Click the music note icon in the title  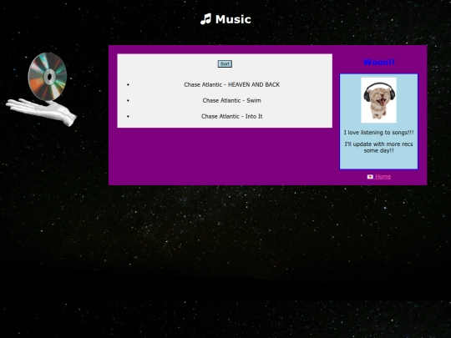point(206,19)
